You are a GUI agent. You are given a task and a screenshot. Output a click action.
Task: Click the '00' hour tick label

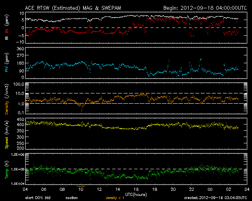pyautogui.click(x=210, y=190)
